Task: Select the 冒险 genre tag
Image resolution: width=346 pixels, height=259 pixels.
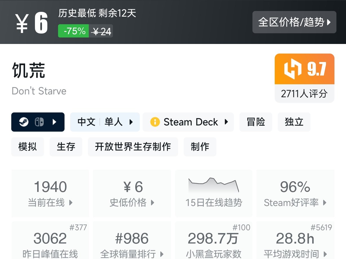Action: (x=256, y=122)
